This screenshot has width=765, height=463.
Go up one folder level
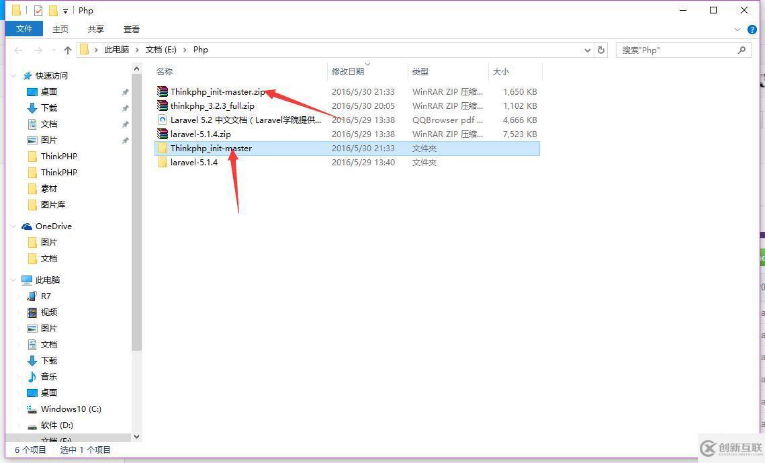click(x=68, y=50)
